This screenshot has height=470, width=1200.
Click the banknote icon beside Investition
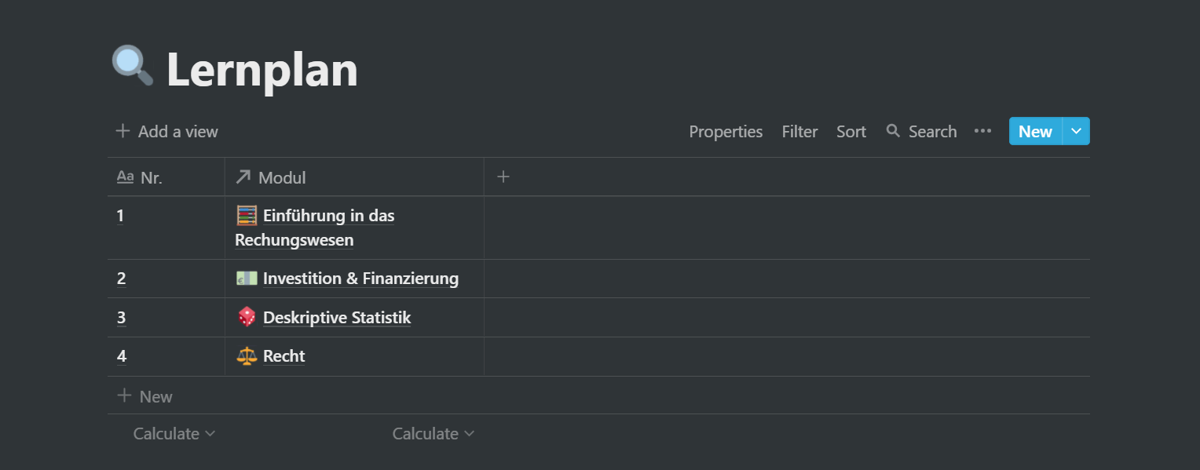tap(247, 278)
